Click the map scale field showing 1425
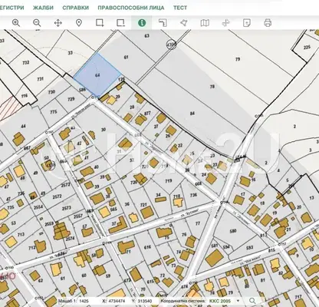This screenshot has height=307, width=319. (84, 301)
